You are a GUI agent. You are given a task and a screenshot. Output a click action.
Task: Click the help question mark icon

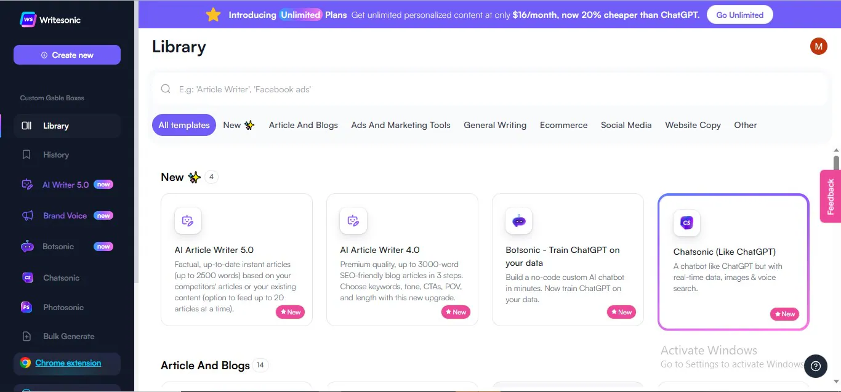[x=816, y=366]
